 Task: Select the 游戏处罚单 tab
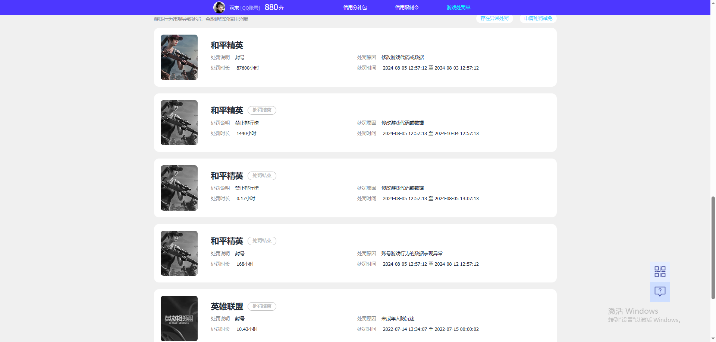click(459, 7)
